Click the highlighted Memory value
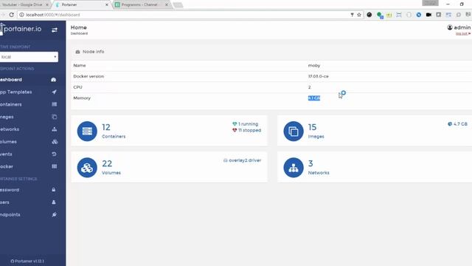 [314, 98]
